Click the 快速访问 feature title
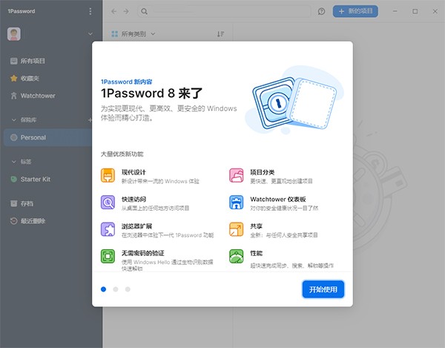 click(x=133, y=199)
